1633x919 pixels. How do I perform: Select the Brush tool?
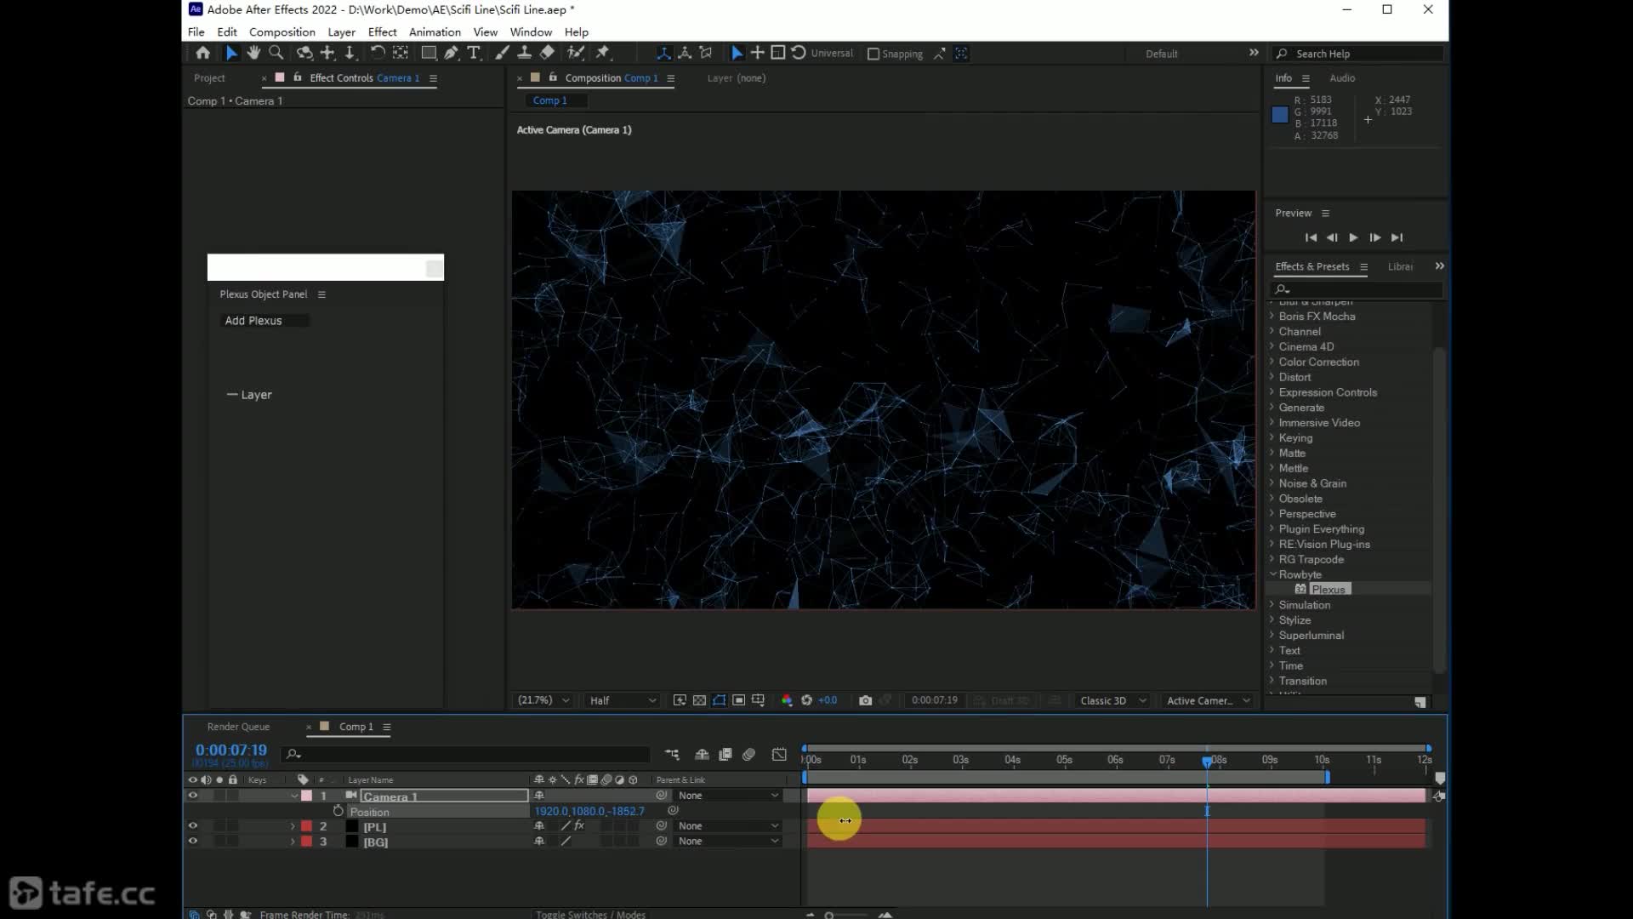(x=502, y=53)
